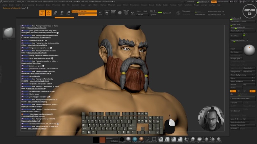The image size is (257, 144).
Task: Adjust the SDiv 3 slider
Action: (156, 11)
